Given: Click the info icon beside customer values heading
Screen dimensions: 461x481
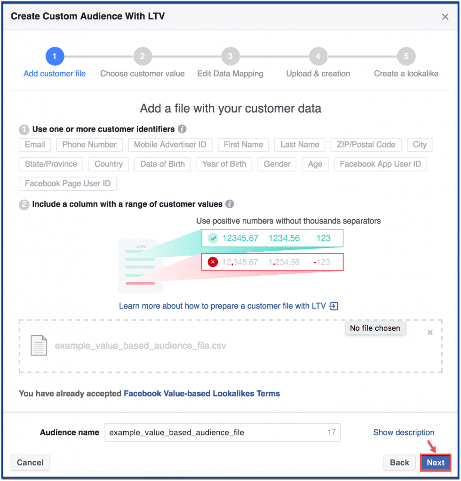Looking at the screenshot, I should (230, 204).
